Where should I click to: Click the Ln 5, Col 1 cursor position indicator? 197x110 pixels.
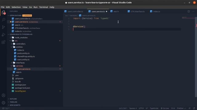123,108
